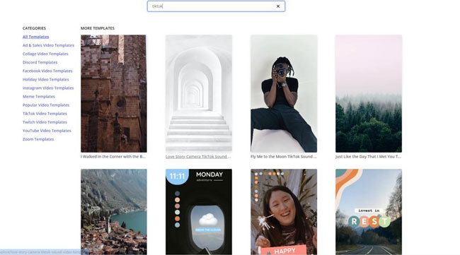
Task: Select Twitch Video Templates category
Action: point(45,122)
